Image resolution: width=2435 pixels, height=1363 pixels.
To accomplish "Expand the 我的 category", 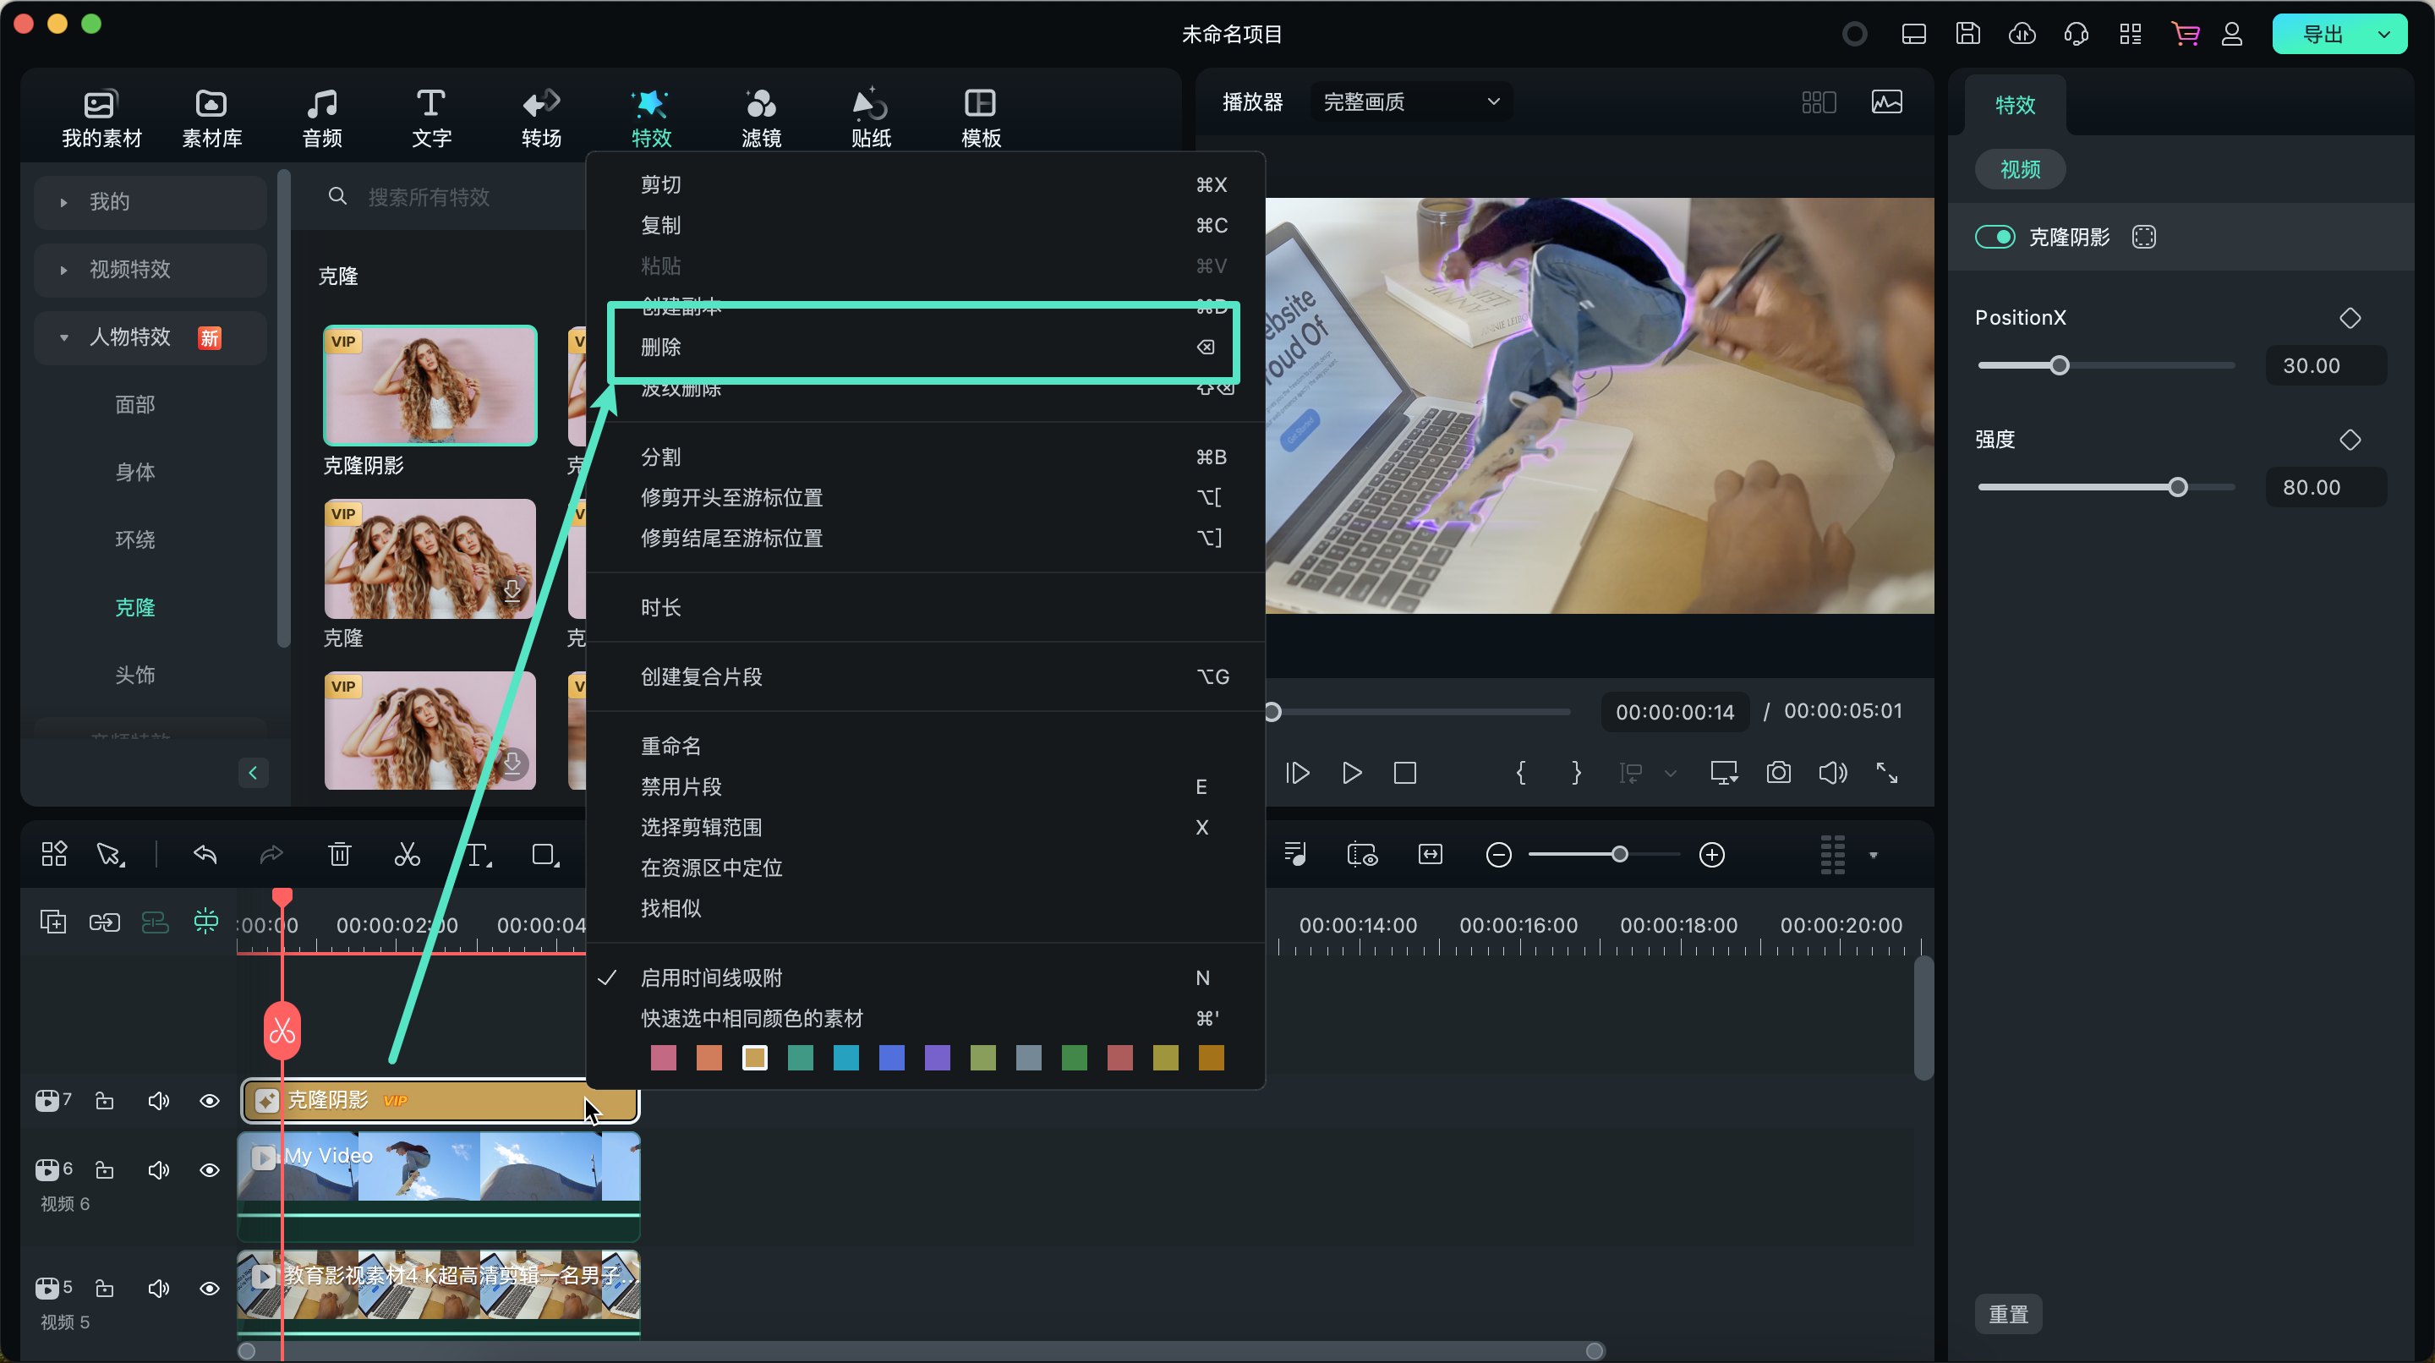I will click(x=63, y=202).
